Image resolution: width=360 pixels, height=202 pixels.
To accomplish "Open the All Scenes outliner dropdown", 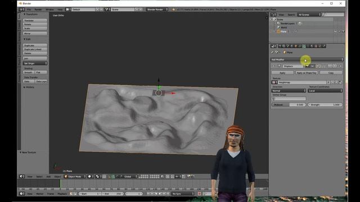I will click(309, 15).
